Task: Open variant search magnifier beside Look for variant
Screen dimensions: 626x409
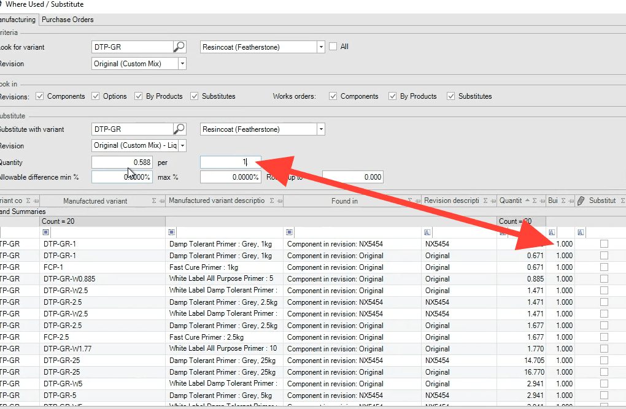Action: tap(179, 47)
